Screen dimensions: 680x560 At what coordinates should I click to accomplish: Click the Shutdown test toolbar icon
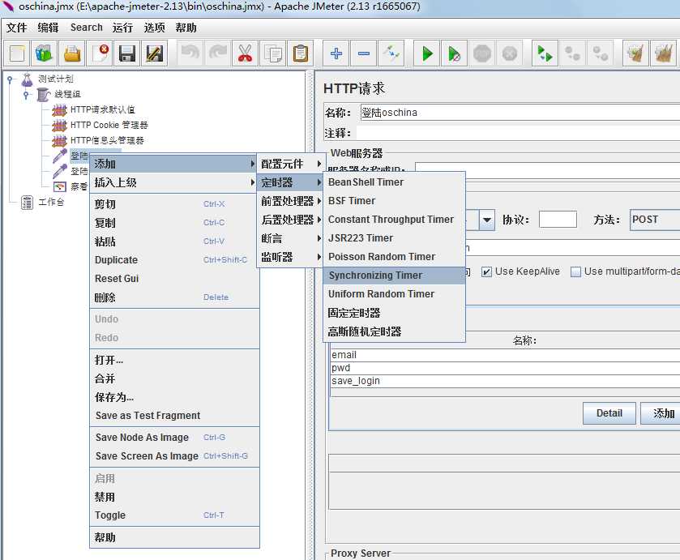[x=510, y=53]
